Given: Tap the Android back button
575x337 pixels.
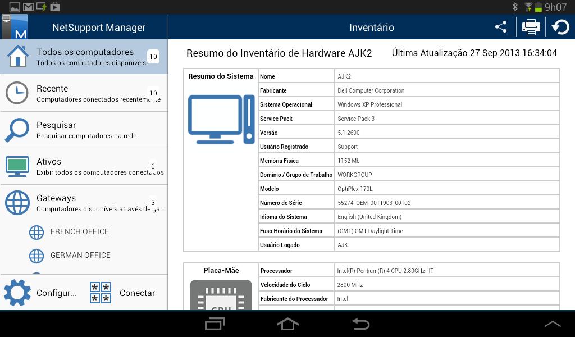Looking at the screenshot, I should [360, 324].
